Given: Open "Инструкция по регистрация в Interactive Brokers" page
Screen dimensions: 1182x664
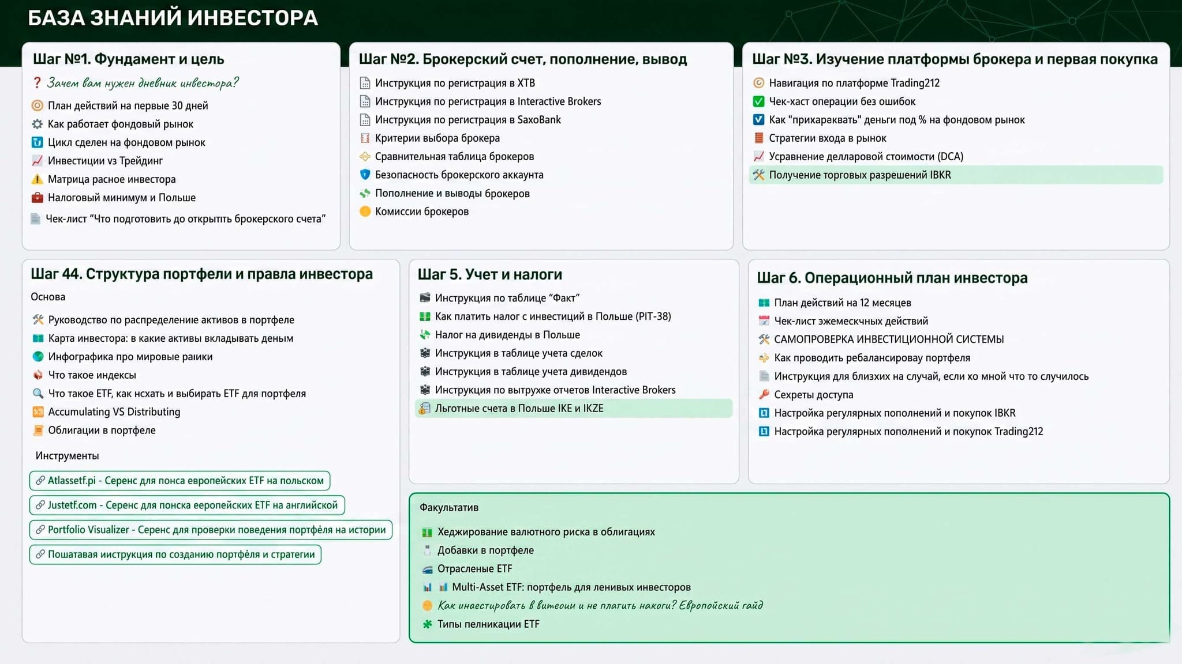Looking at the screenshot, I should coord(488,101).
